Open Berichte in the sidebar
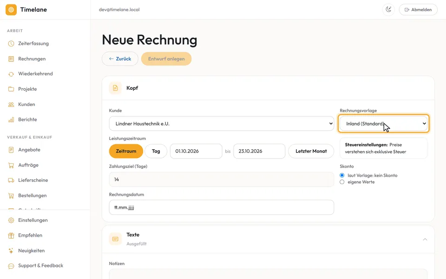 pyautogui.click(x=27, y=120)
